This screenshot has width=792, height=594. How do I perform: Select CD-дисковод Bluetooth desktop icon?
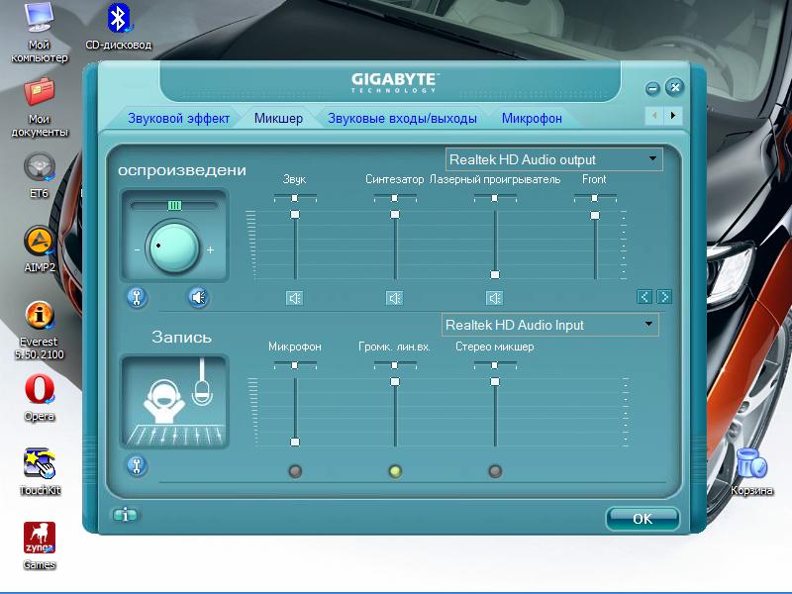pos(118,28)
